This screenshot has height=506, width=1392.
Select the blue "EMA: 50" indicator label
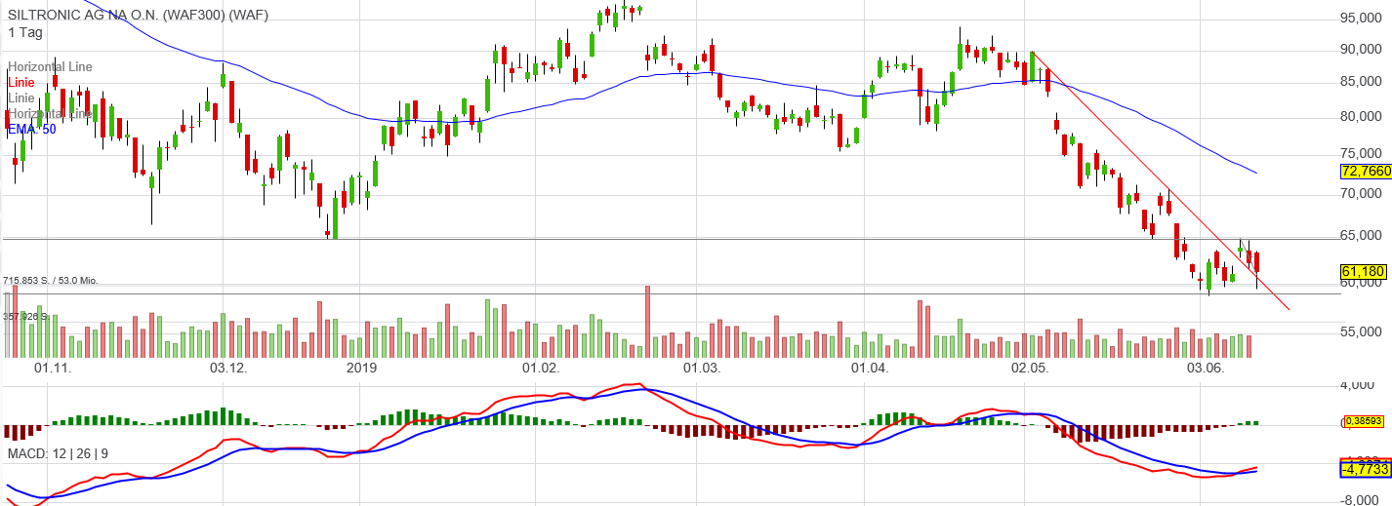(31, 129)
